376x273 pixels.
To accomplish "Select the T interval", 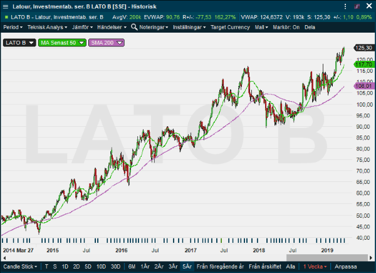I will coord(46,267).
